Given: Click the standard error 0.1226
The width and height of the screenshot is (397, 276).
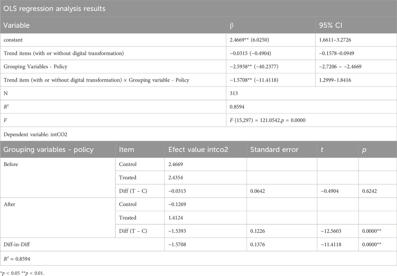Looking at the screenshot, I should 258,231.
